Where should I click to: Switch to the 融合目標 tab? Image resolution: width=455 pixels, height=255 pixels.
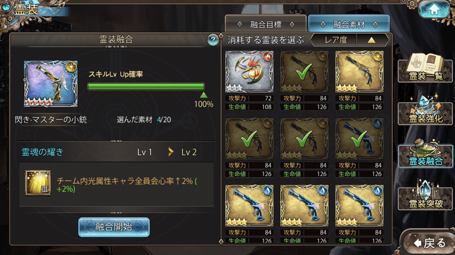pos(266,24)
